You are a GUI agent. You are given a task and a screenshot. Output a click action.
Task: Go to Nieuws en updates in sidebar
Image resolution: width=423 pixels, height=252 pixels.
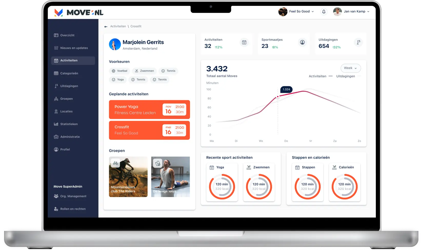click(x=74, y=48)
